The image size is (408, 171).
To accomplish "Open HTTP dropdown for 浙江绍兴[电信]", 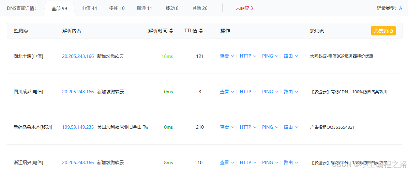I will (x=248, y=162).
